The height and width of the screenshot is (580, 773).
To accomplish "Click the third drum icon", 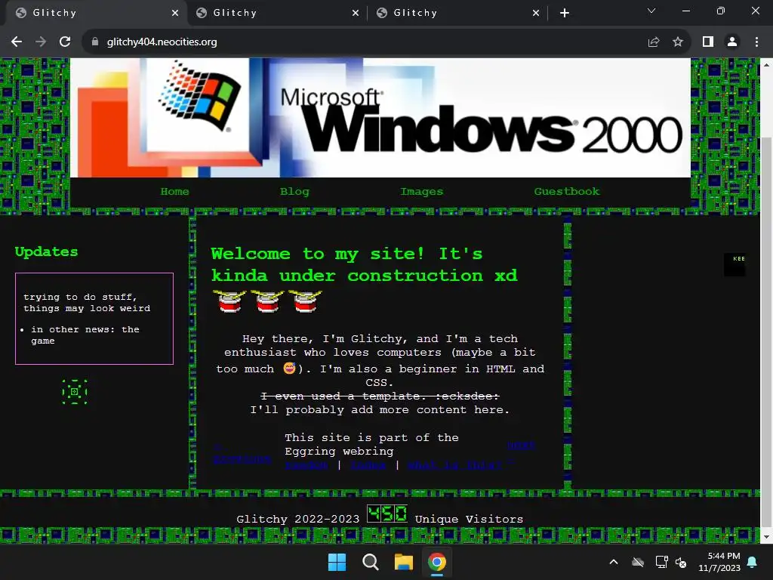I will coord(305,301).
